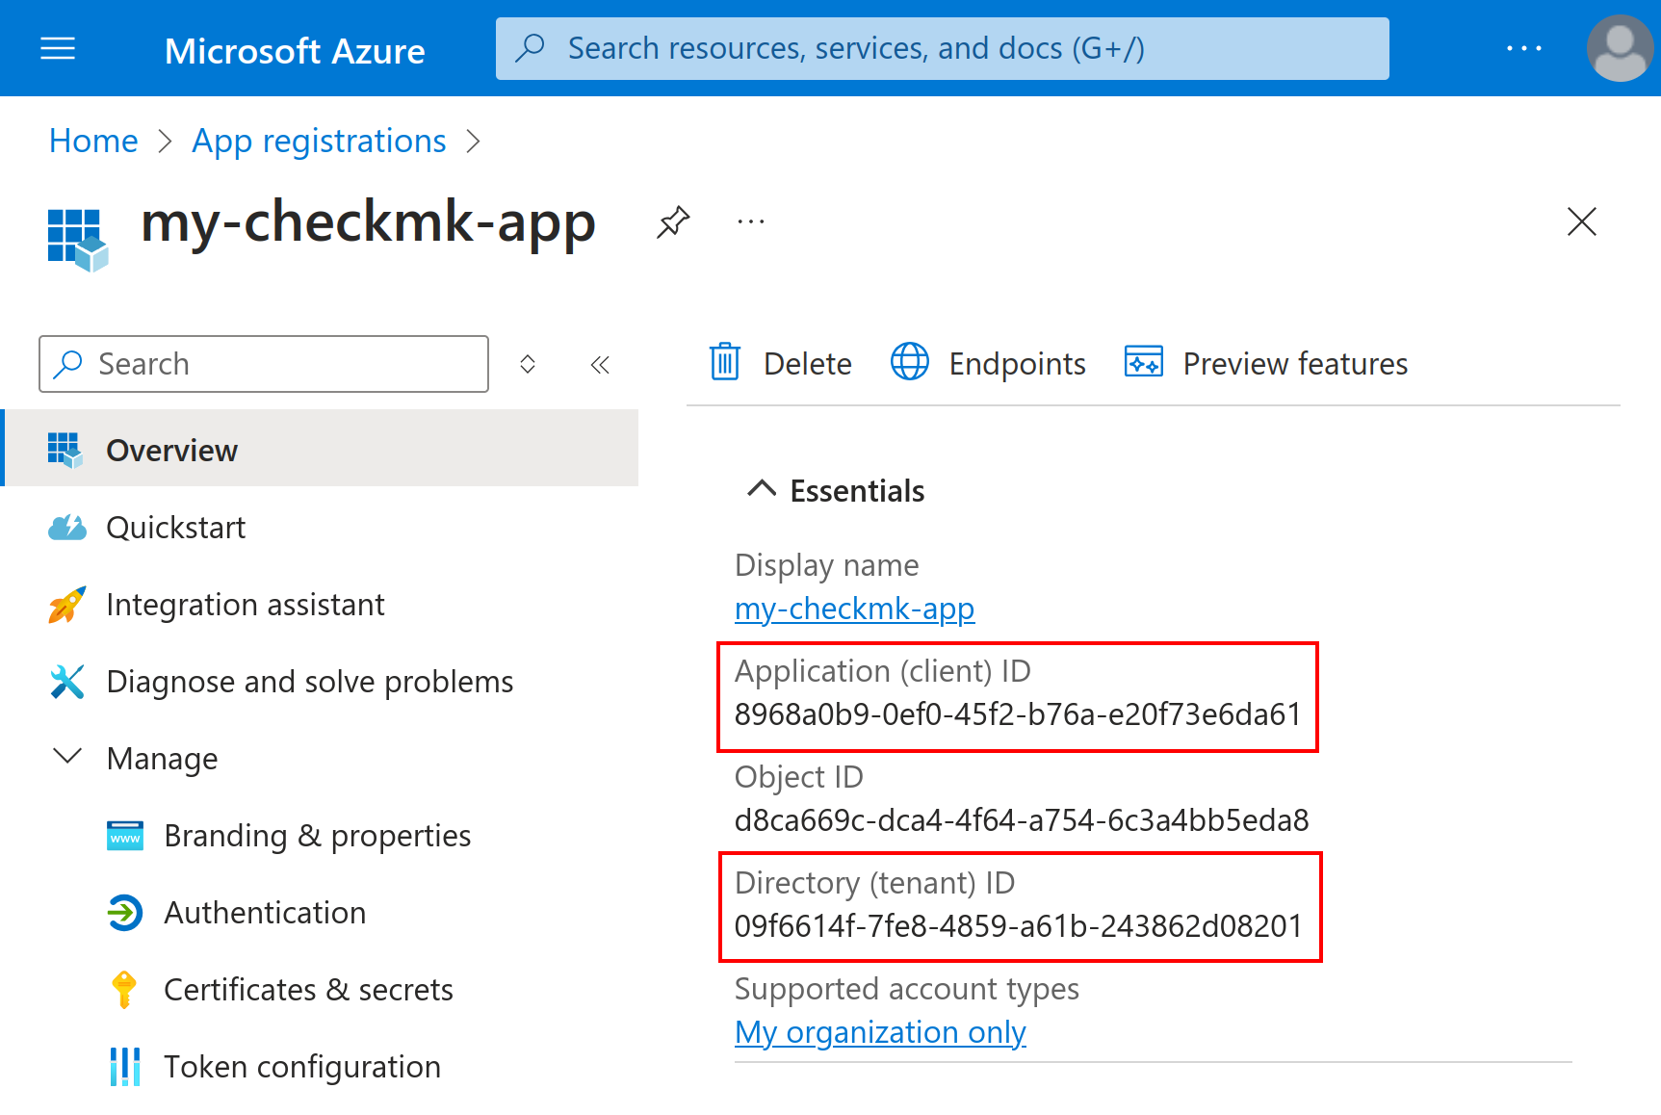The image size is (1661, 1115).
Task: Open Certificates & secrets
Action: point(308,990)
